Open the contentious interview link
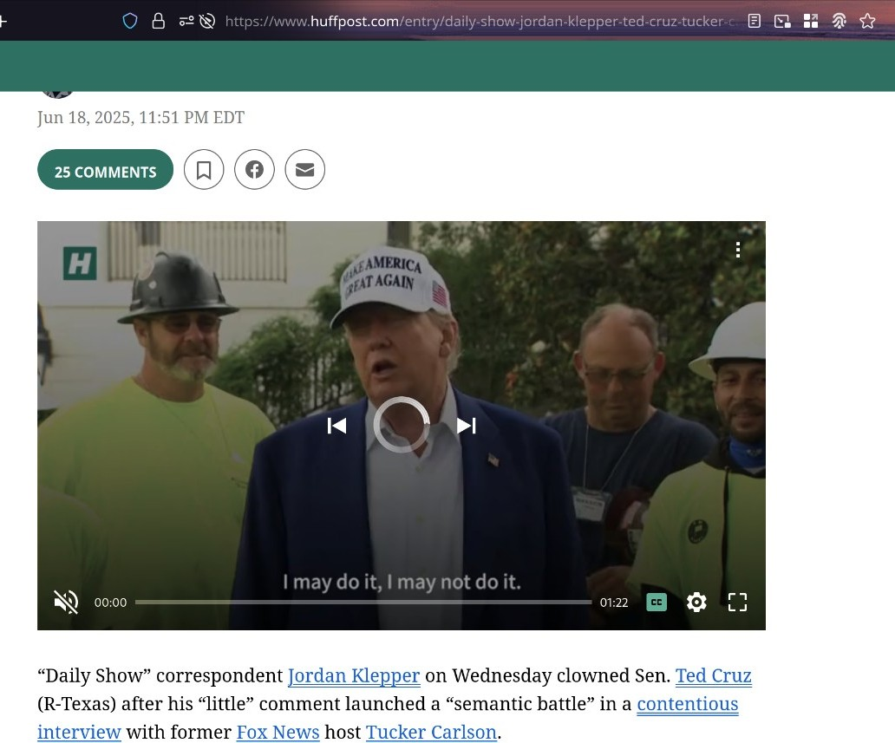The width and height of the screenshot is (895, 743). (x=687, y=704)
